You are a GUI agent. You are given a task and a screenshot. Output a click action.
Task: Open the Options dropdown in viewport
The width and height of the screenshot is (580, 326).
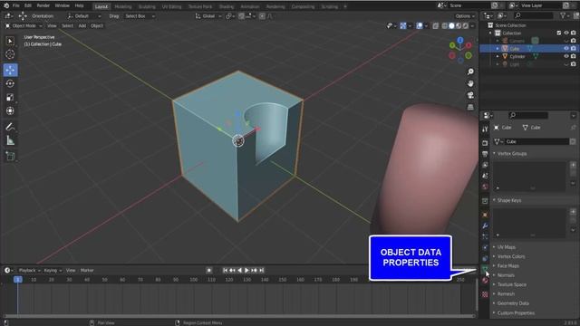pyautogui.click(x=465, y=16)
